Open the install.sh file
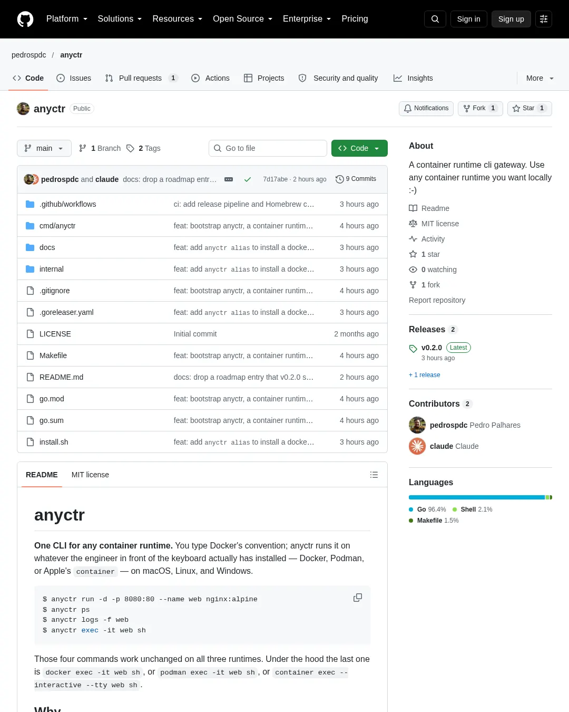This screenshot has width=569, height=712. [x=54, y=442]
